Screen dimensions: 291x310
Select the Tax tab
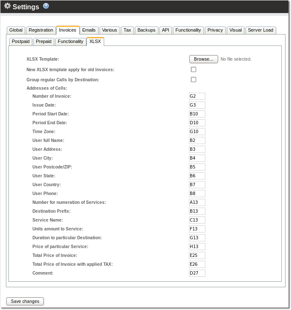click(x=127, y=30)
